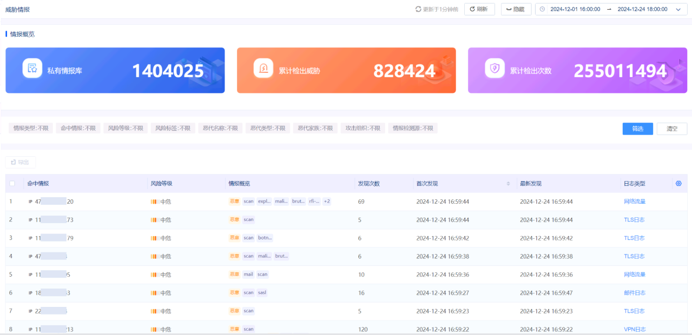This screenshot has height=335, width=692.
Task: Click the risk level bars icon in row 1
Action: point(154,202)
